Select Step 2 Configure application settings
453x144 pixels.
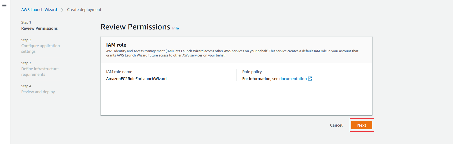40,48
